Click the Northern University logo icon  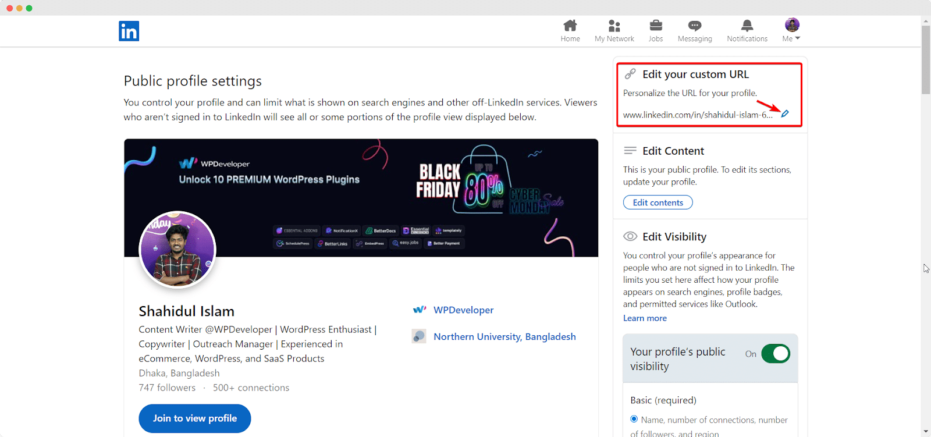pos(419,336)
